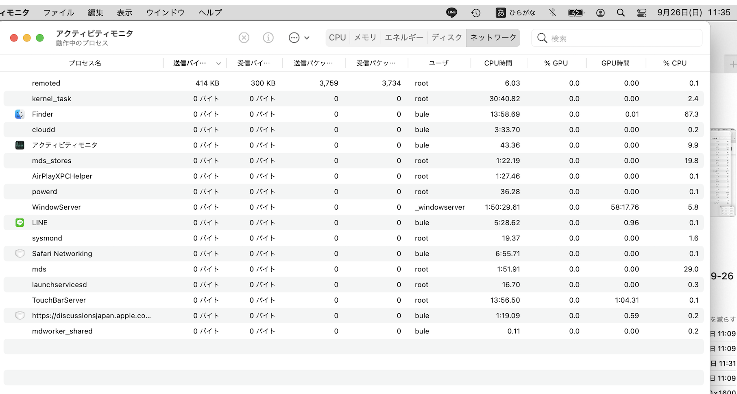
Task: Open the ディスク tab
Action: click(447, 38)
